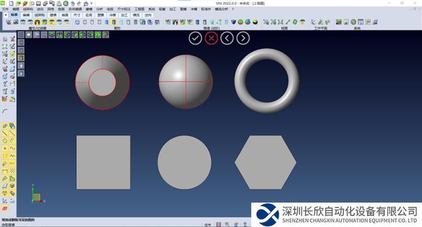
Task: Select the green sphere render icon
Action: point(240,22)
